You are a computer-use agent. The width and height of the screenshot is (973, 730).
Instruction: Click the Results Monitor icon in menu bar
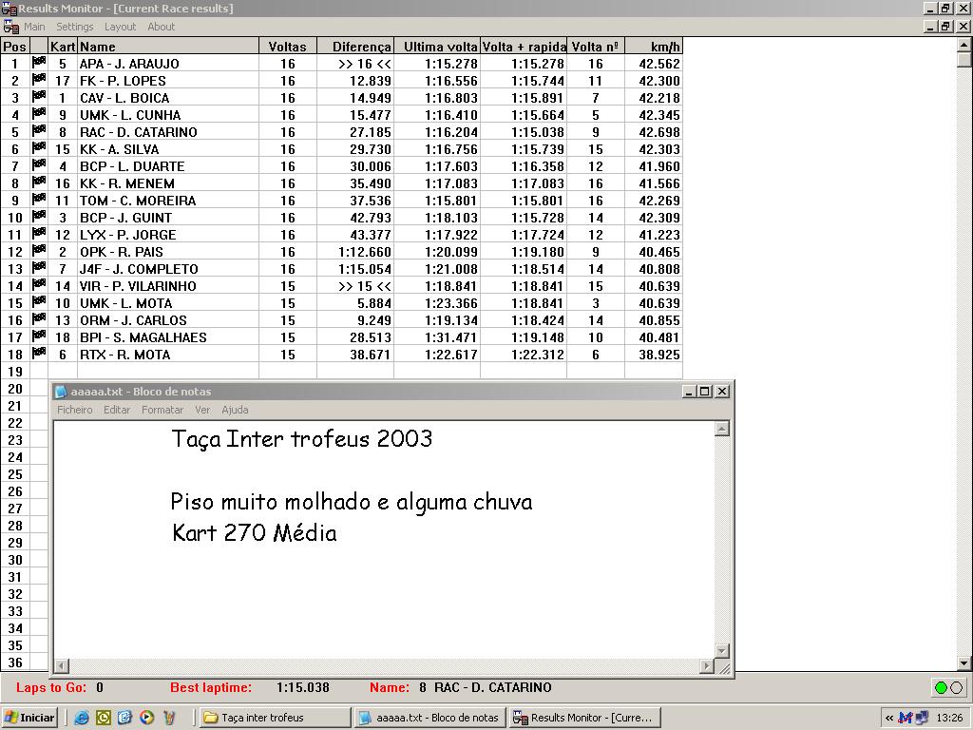click(10, 27)
